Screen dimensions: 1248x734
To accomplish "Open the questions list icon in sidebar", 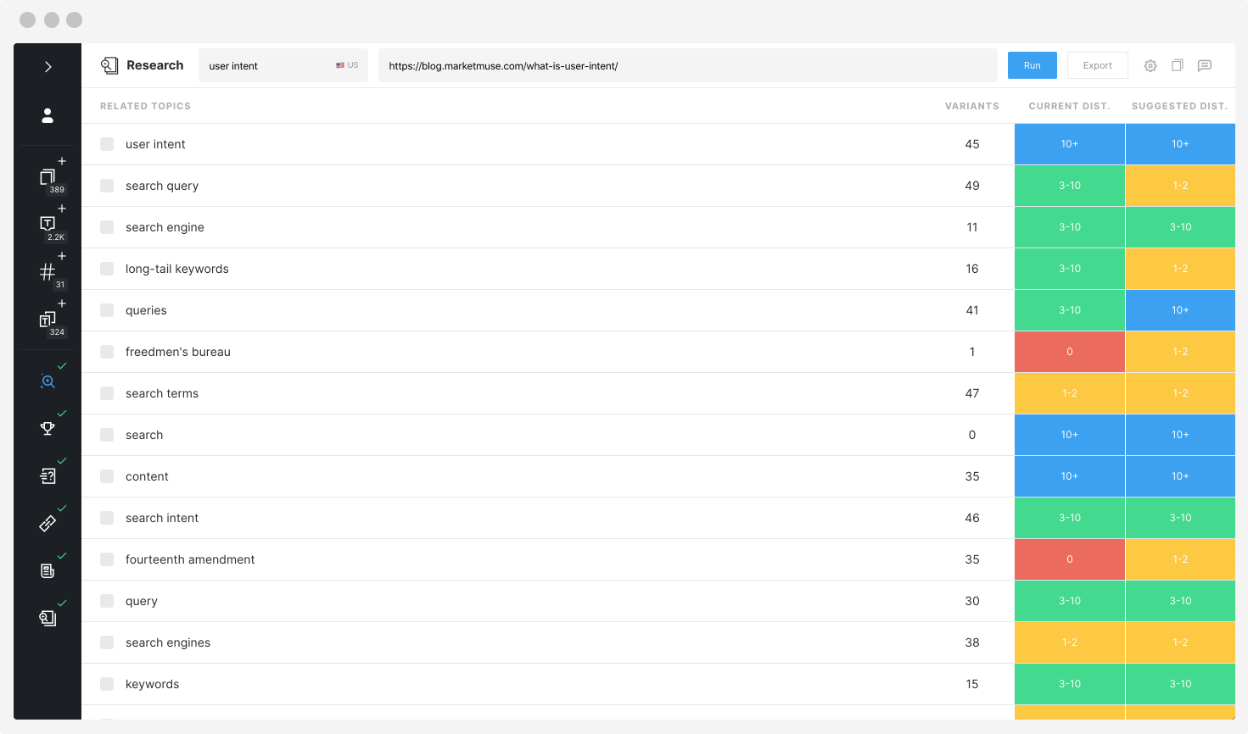I will click(x=48, y=476).
